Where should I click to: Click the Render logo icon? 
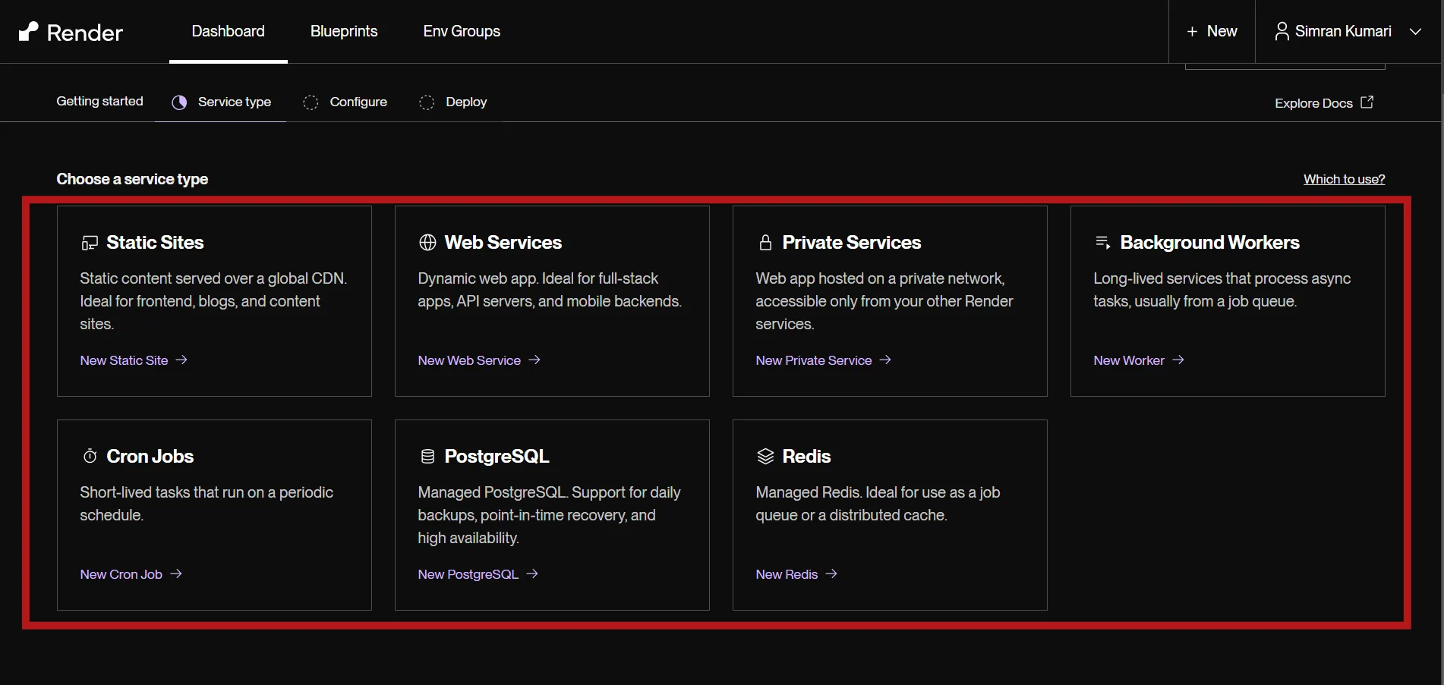click(x=28, y=31)
